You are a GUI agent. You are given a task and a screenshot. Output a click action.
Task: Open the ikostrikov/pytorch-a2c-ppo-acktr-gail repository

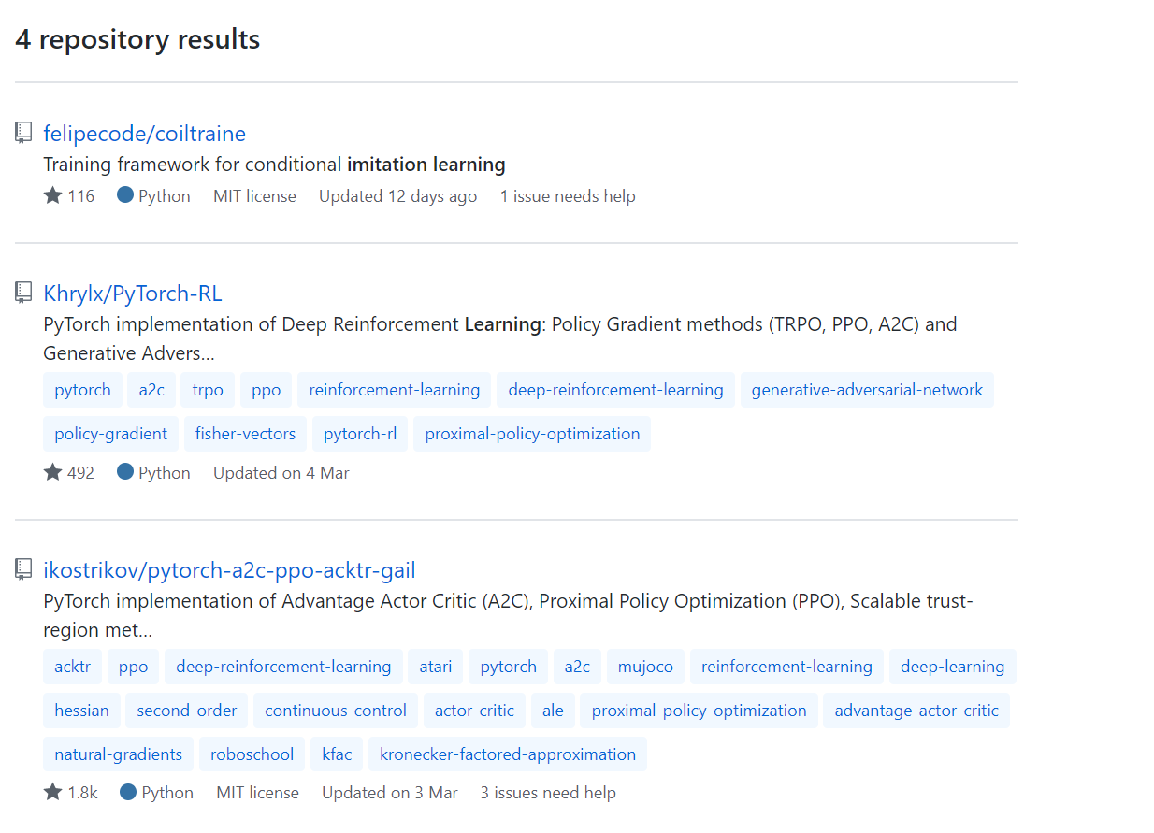tap(229, 570)
